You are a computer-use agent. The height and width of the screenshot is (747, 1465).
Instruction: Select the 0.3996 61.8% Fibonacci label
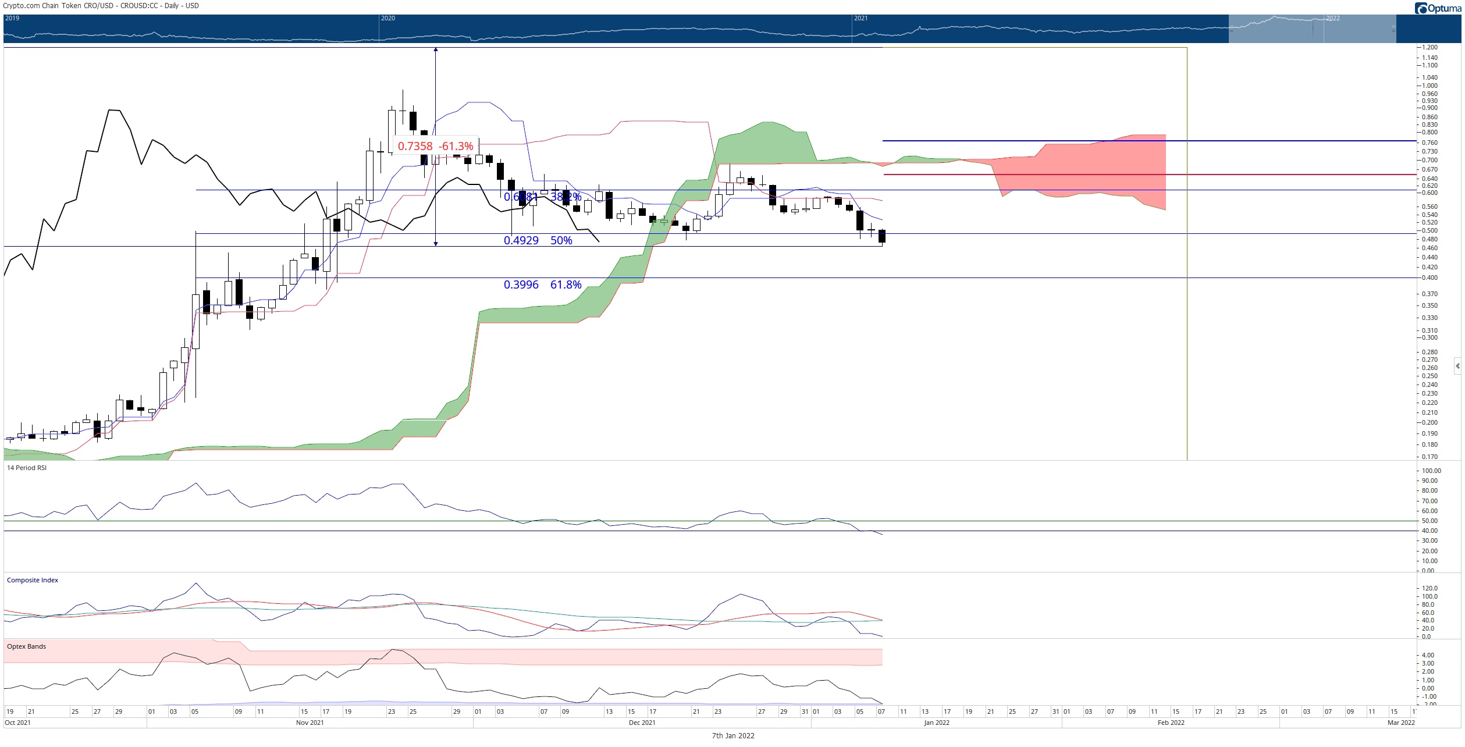(x=542, y=284)
